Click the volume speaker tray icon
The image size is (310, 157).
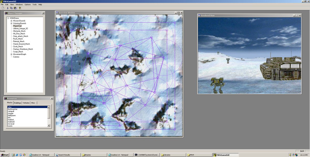coord(291,155)
